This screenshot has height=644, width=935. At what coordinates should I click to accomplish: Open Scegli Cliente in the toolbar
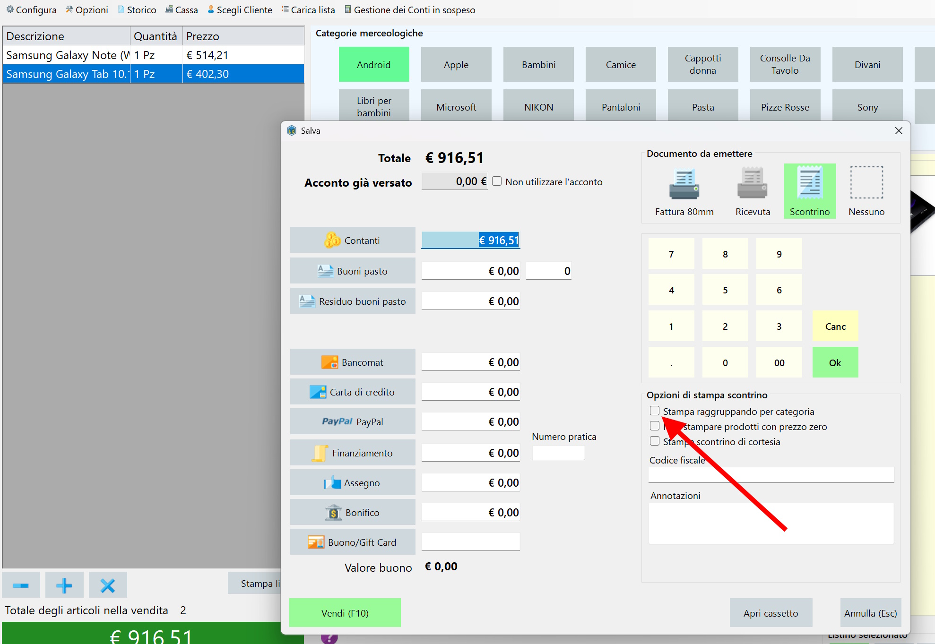240,10
